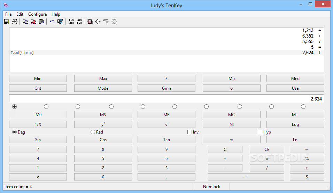Click the Mn mean button
Screen dimensions: 333x193
232,79
